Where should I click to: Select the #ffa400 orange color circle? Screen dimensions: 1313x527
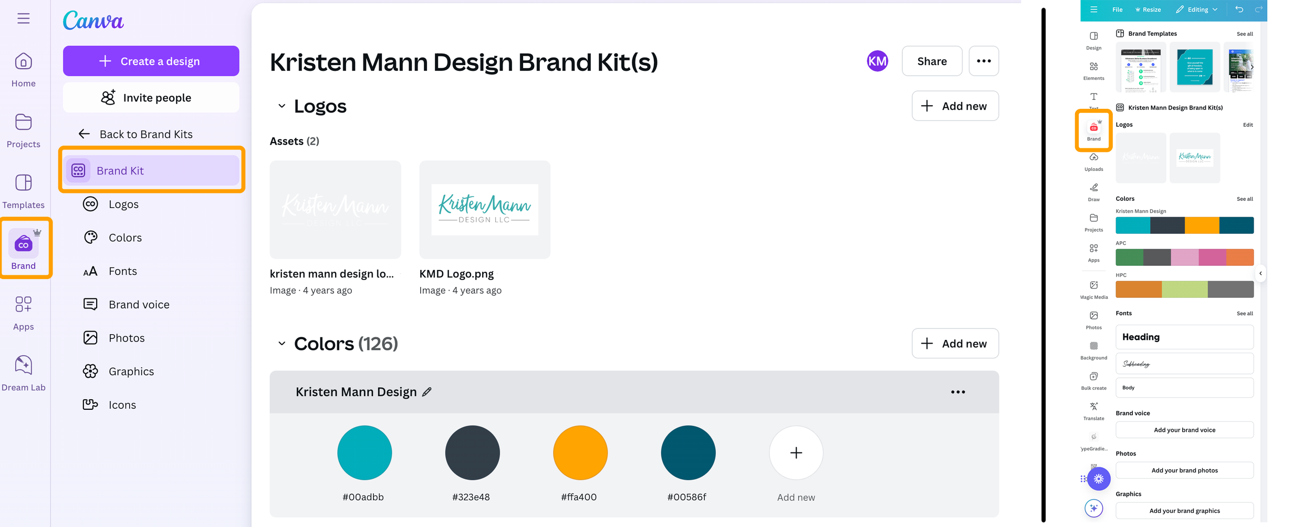(x=580, y=453)
